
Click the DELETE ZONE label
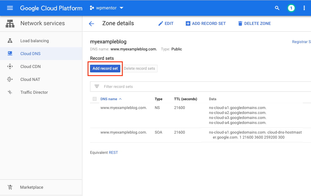[257, 23]
